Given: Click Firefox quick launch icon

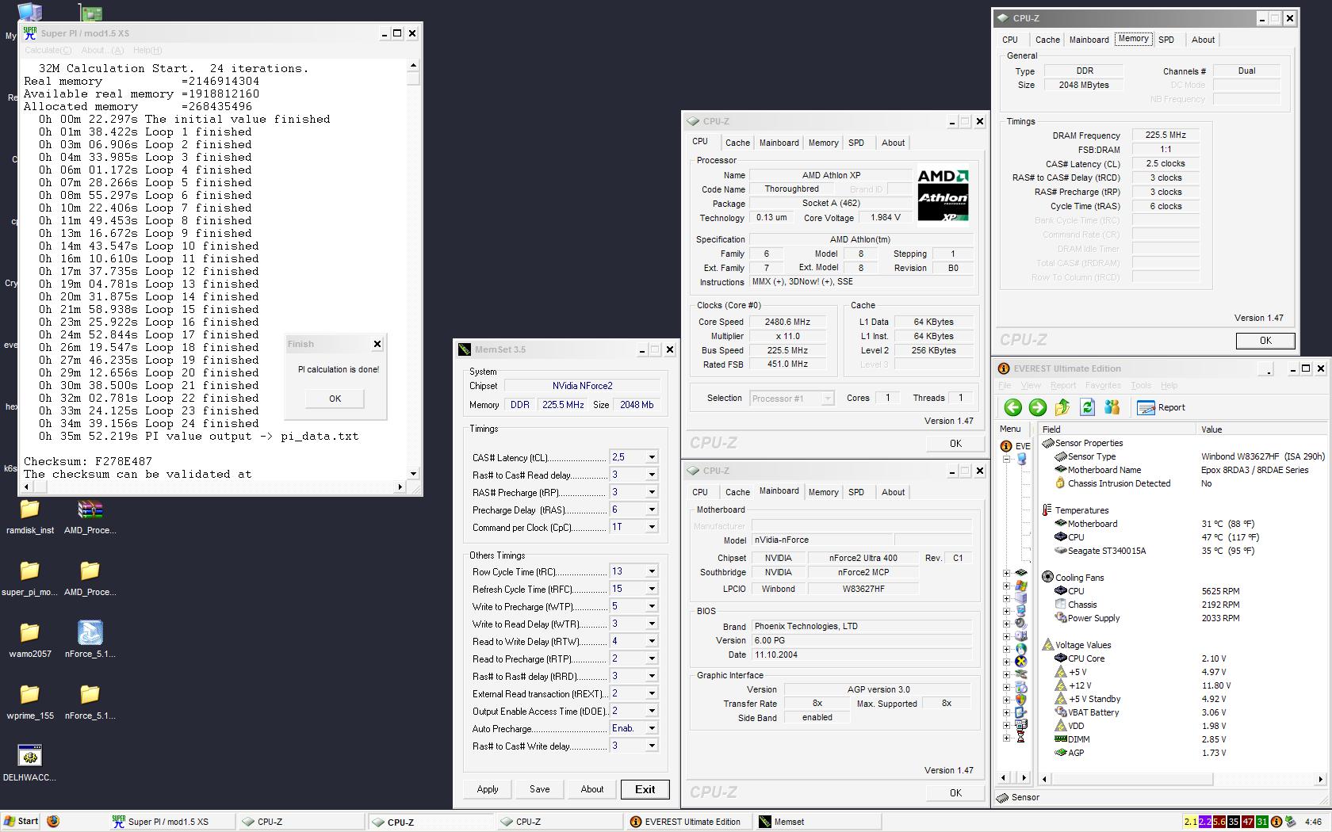Looking at the screenshot, I should point(53,822).
